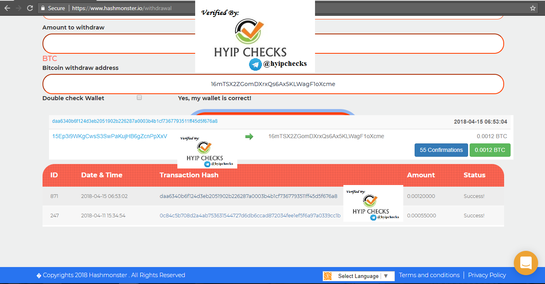
Task: Open the orange live chat bubble
Action: (526, 263)
